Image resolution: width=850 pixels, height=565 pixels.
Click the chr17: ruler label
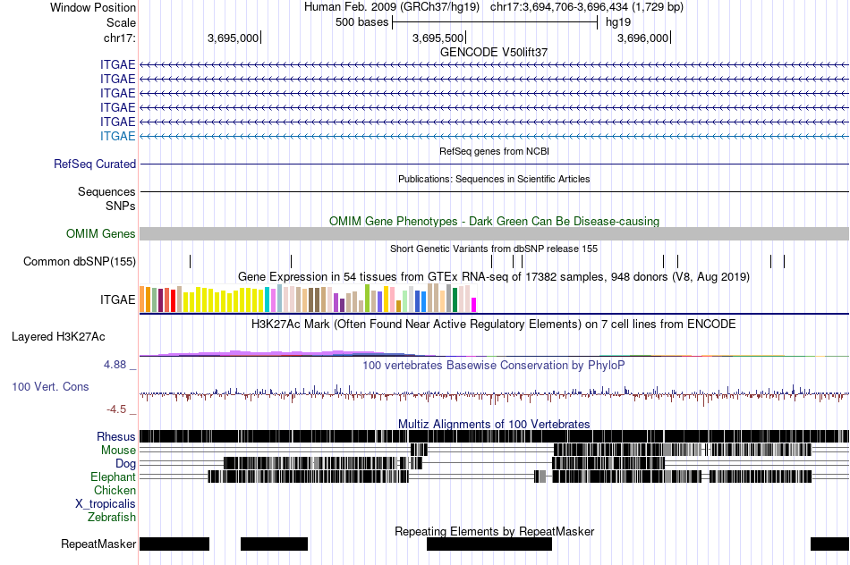pyautogui.click(x=119, y=38)
